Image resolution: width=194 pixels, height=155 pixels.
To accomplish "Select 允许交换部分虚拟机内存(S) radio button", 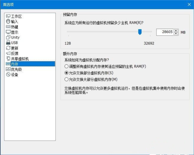I will click(x=66, y=73).
